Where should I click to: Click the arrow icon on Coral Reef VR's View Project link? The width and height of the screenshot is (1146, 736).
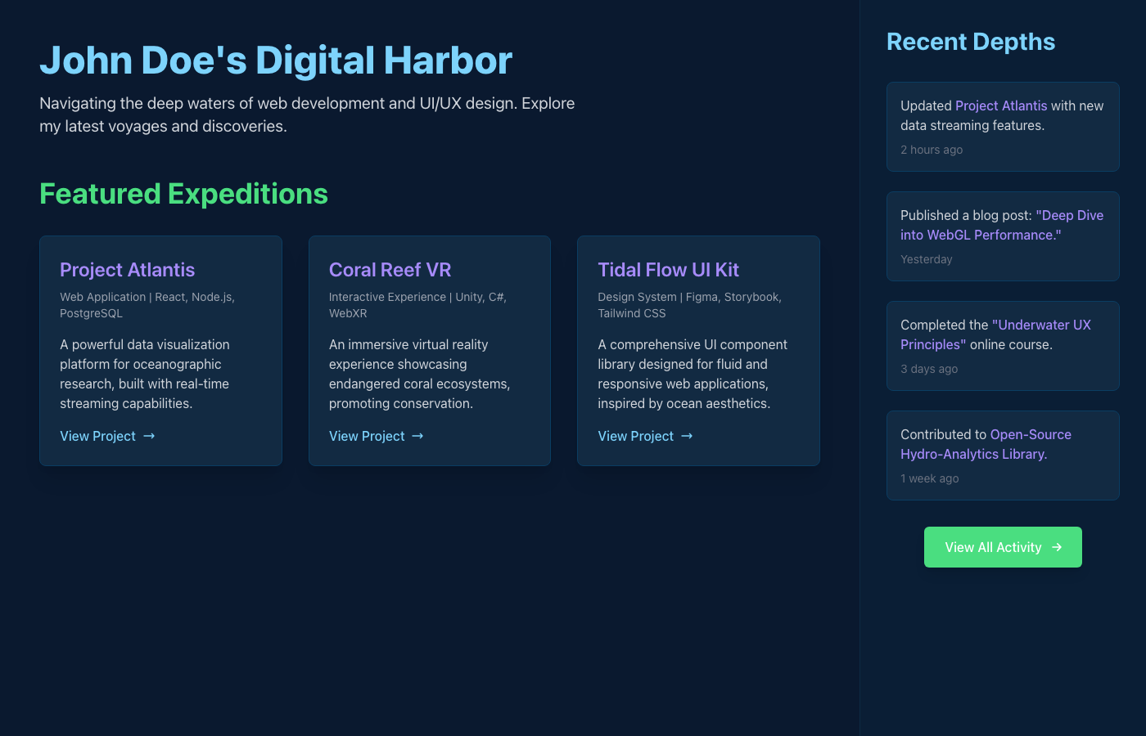(417, 436)
